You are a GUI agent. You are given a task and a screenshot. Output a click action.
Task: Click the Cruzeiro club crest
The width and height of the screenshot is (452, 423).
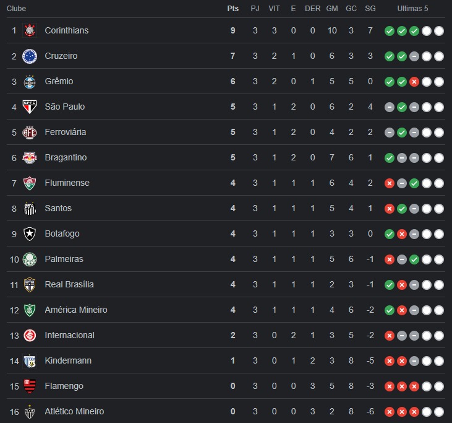pos(30,56)
